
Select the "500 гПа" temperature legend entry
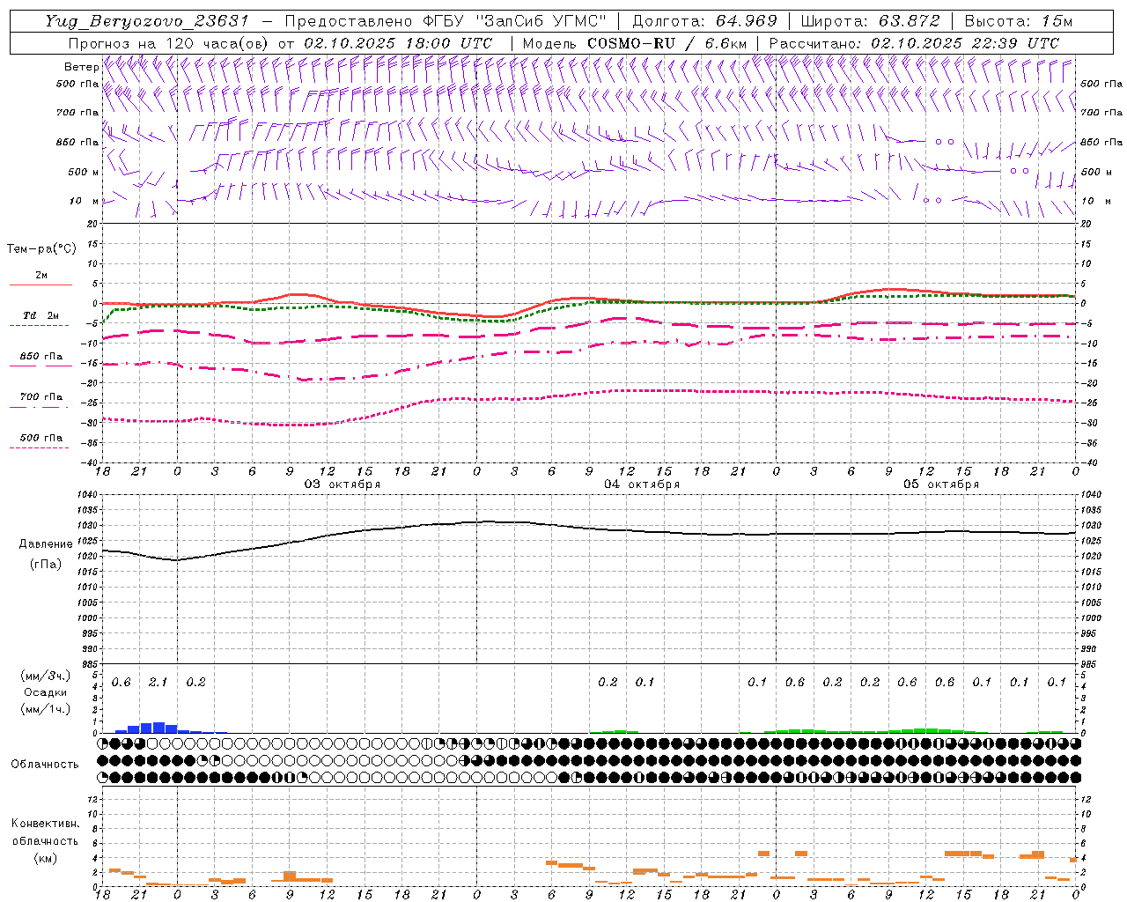pos(41,438)
